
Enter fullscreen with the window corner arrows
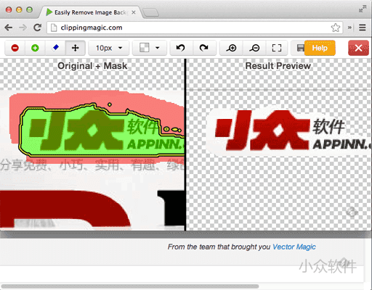363,9
